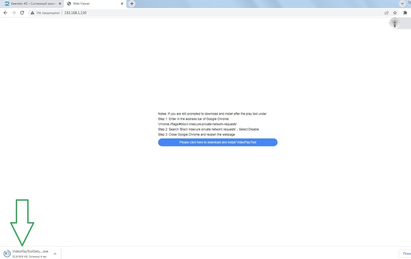
Task: Click 'Показать все' downloads button
Action: 406,254
